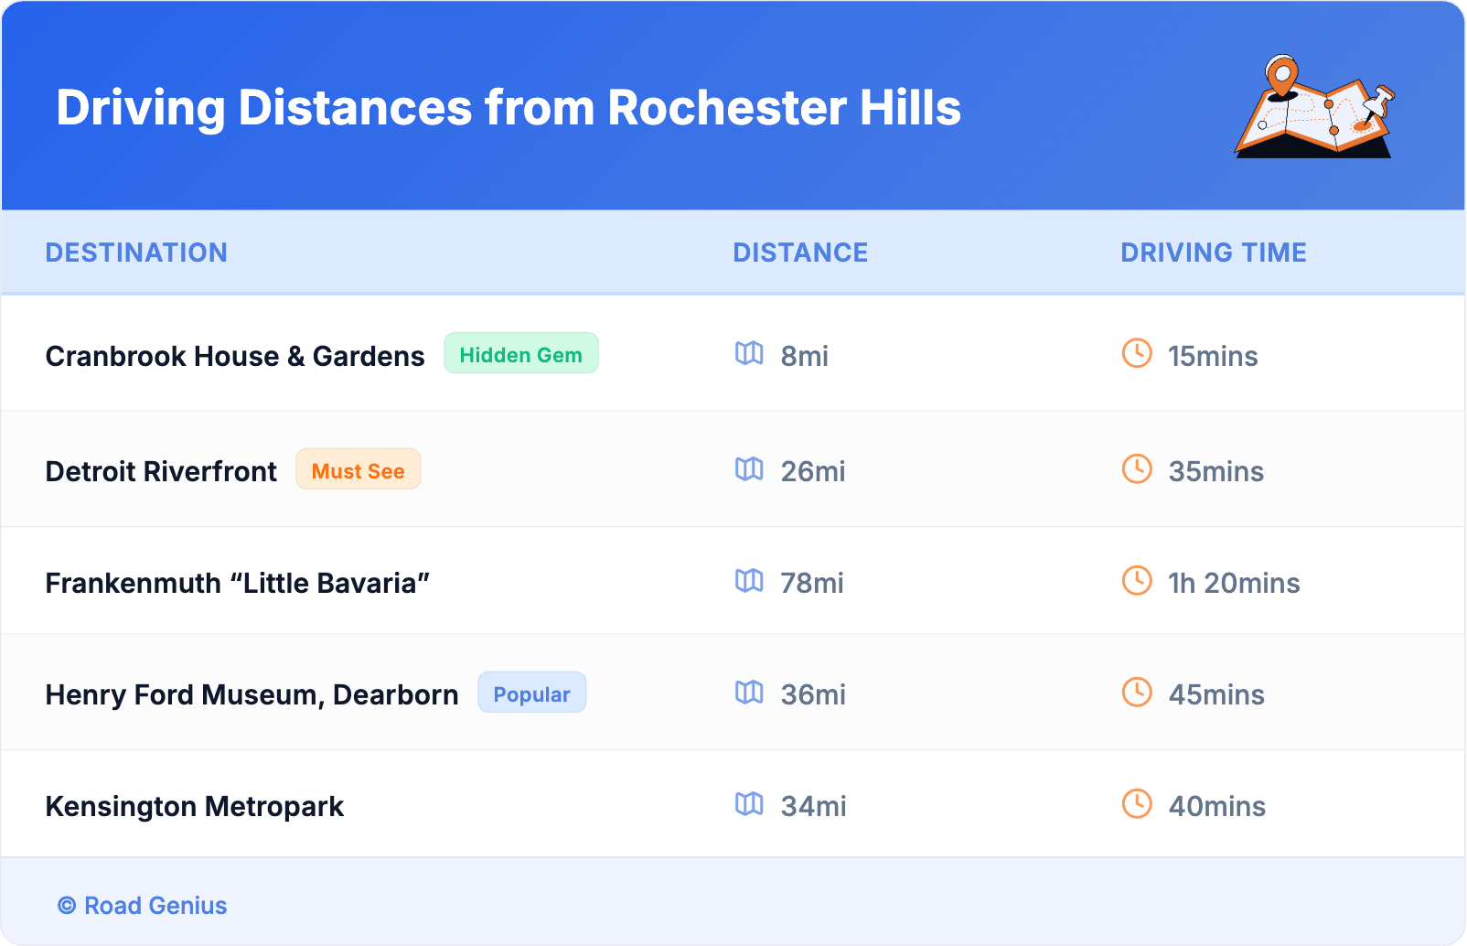The width and height of the screenshot is (1467, 946).
Task: Click the map icon beside 36mi
Action: click(749, 693)
